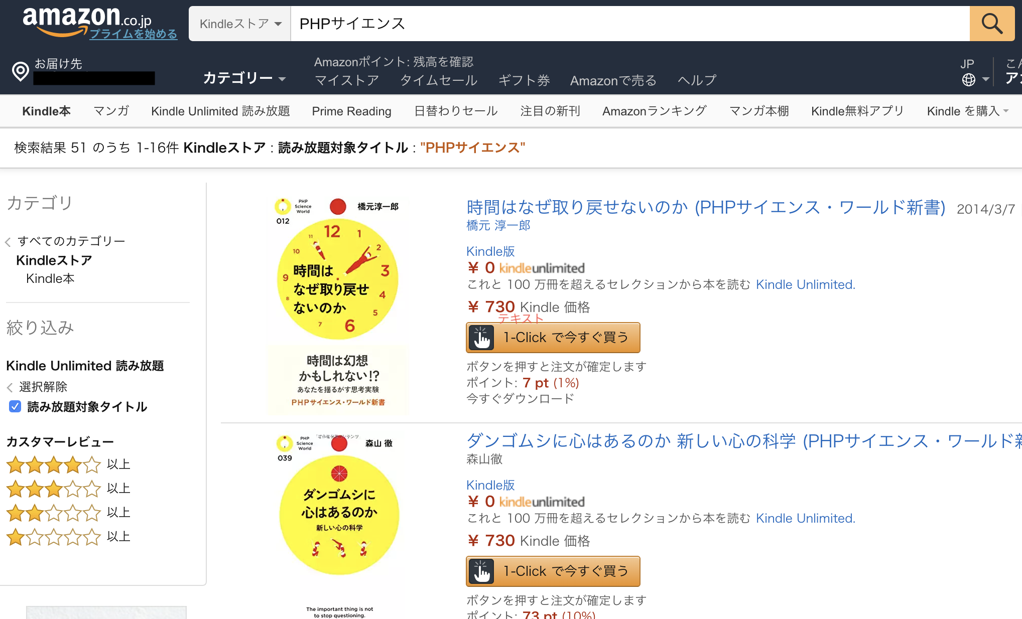Click the delivery location pin icon

coord(21,71)
